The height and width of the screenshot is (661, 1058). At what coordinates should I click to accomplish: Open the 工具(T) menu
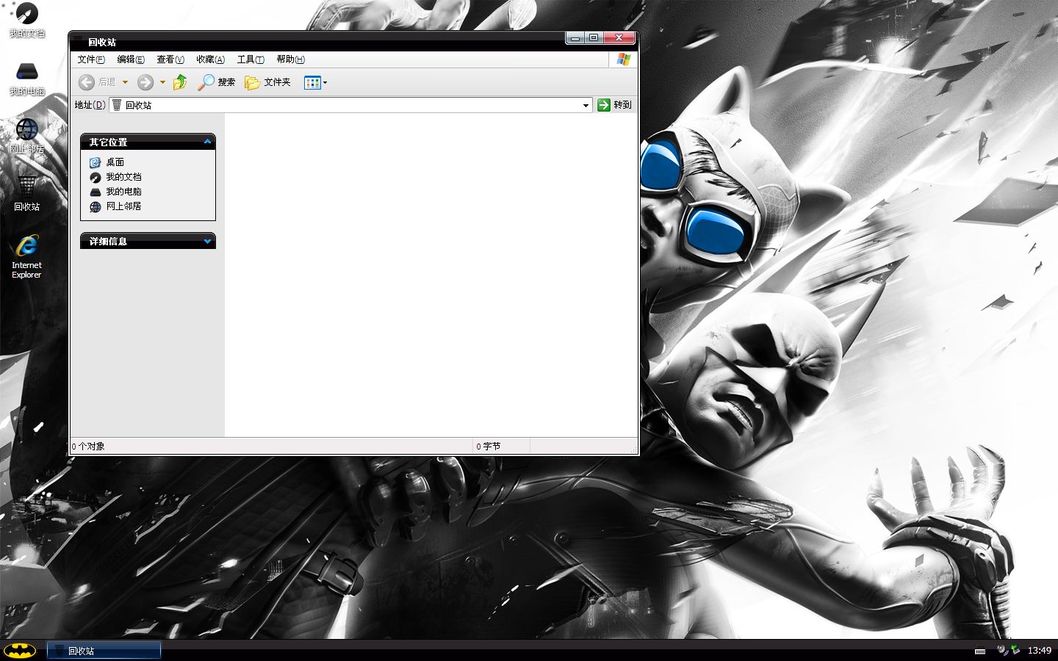click(x=251, y=59)
